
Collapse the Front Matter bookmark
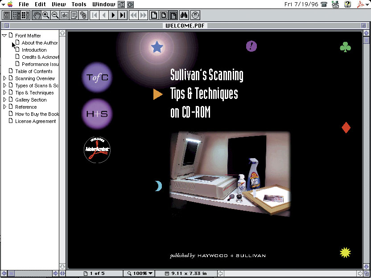pos(4,36)
